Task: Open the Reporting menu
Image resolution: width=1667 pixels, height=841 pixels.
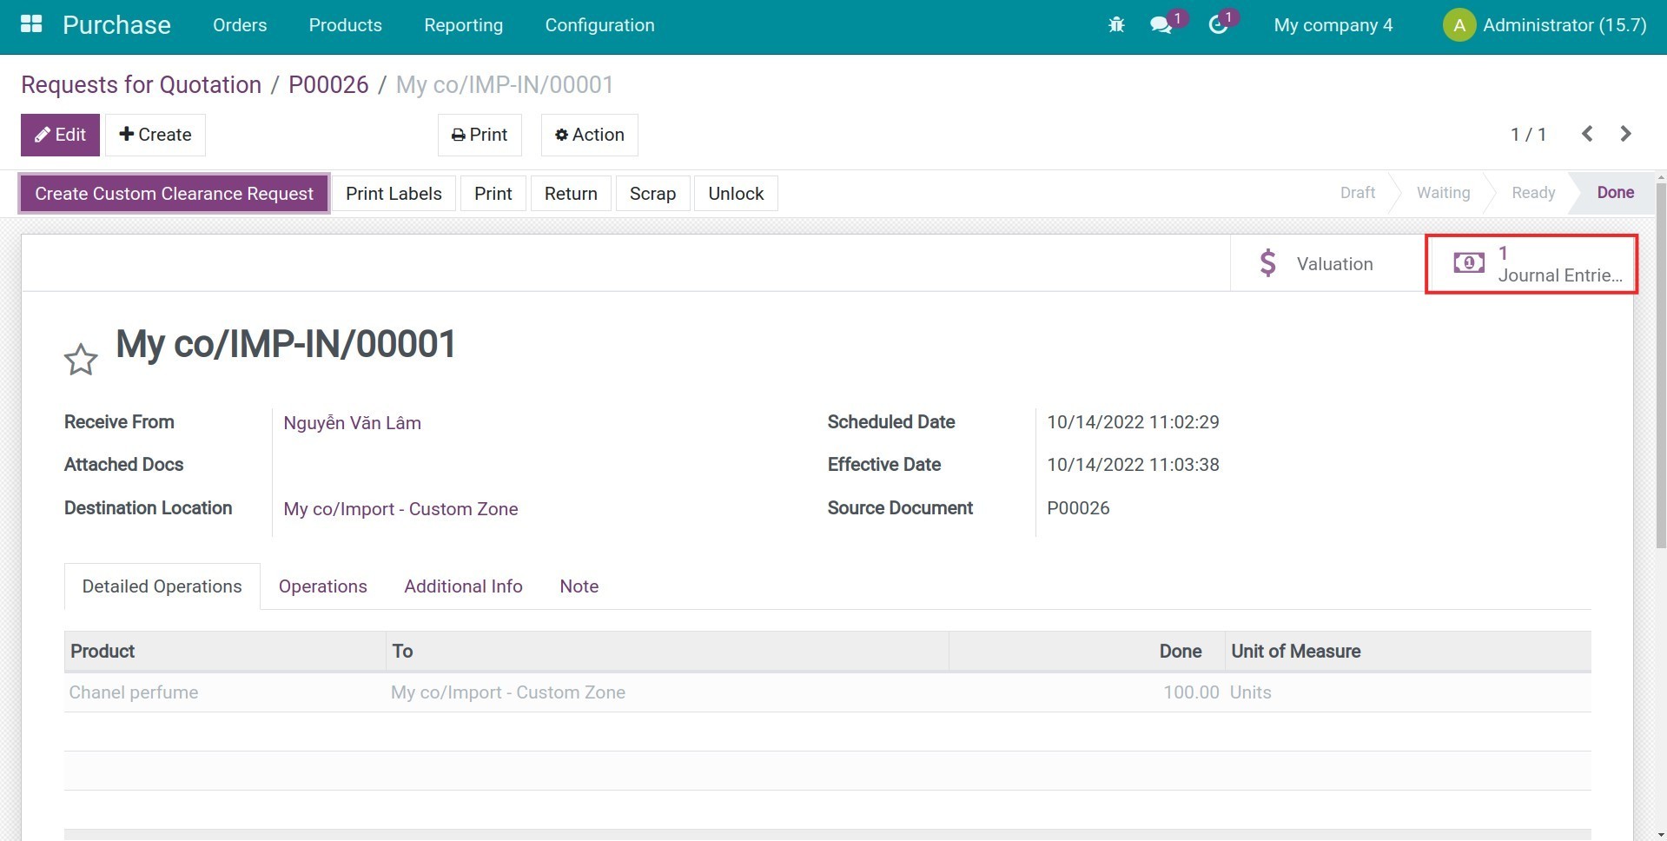Action: click(x=463, y=25)
